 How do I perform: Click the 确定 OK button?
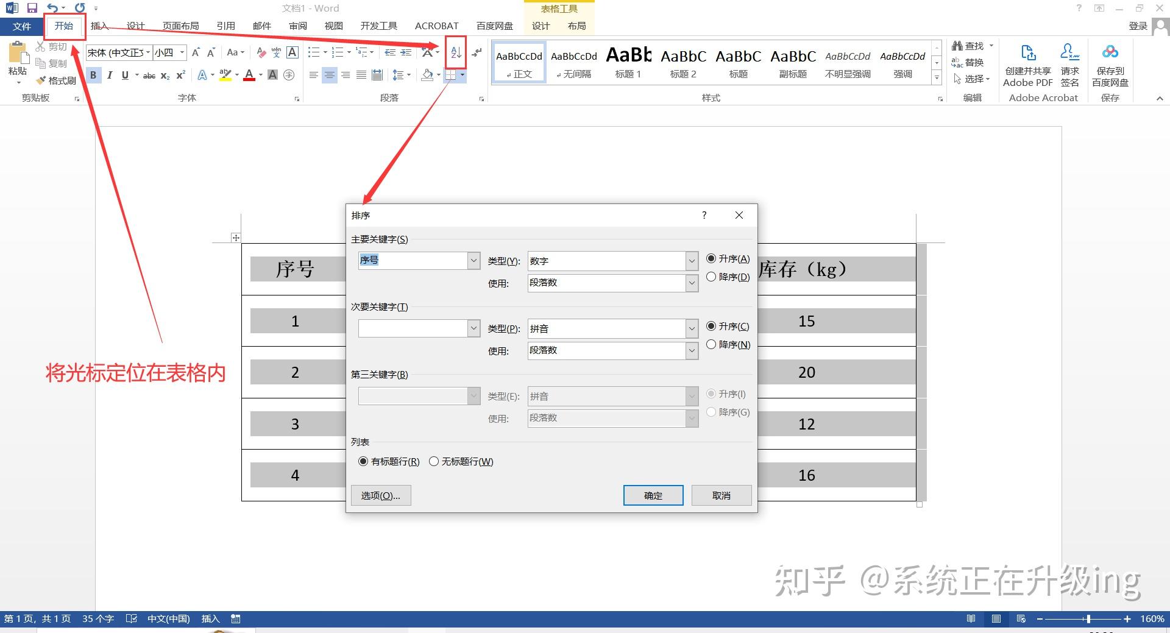click(x=653, y=495)
